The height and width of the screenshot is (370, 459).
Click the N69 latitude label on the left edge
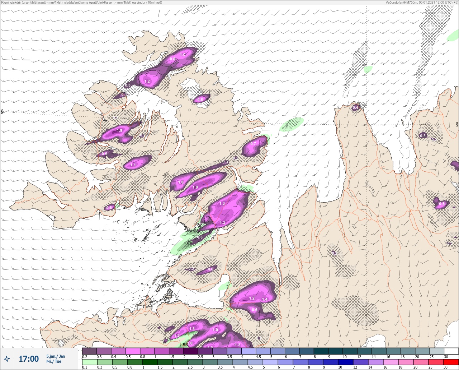point(2,111)
